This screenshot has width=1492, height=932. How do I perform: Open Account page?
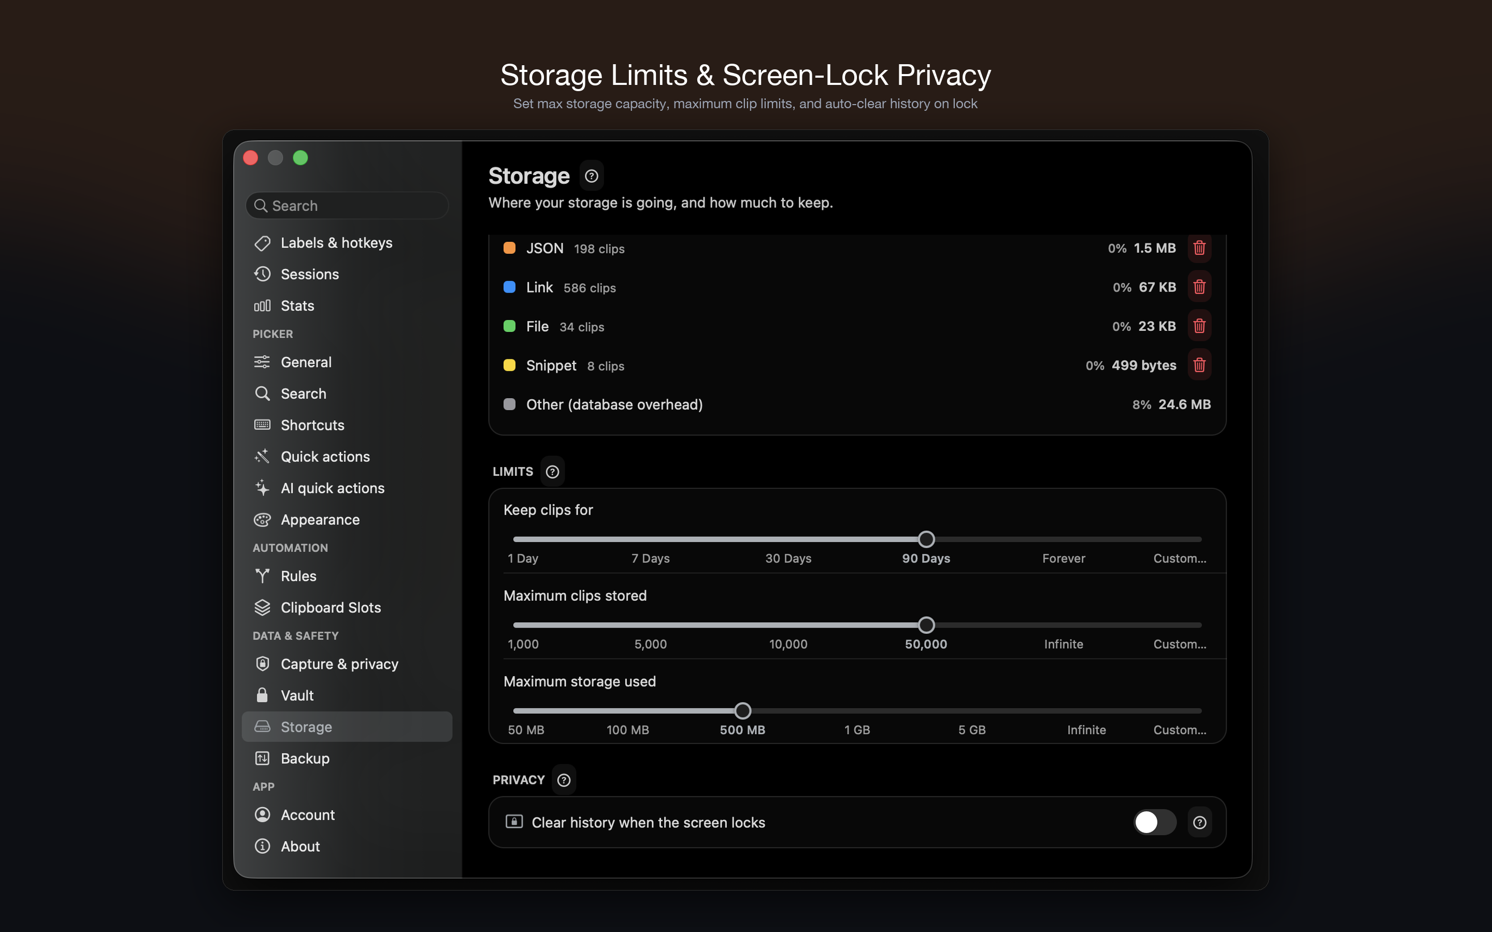pos(347,815)
